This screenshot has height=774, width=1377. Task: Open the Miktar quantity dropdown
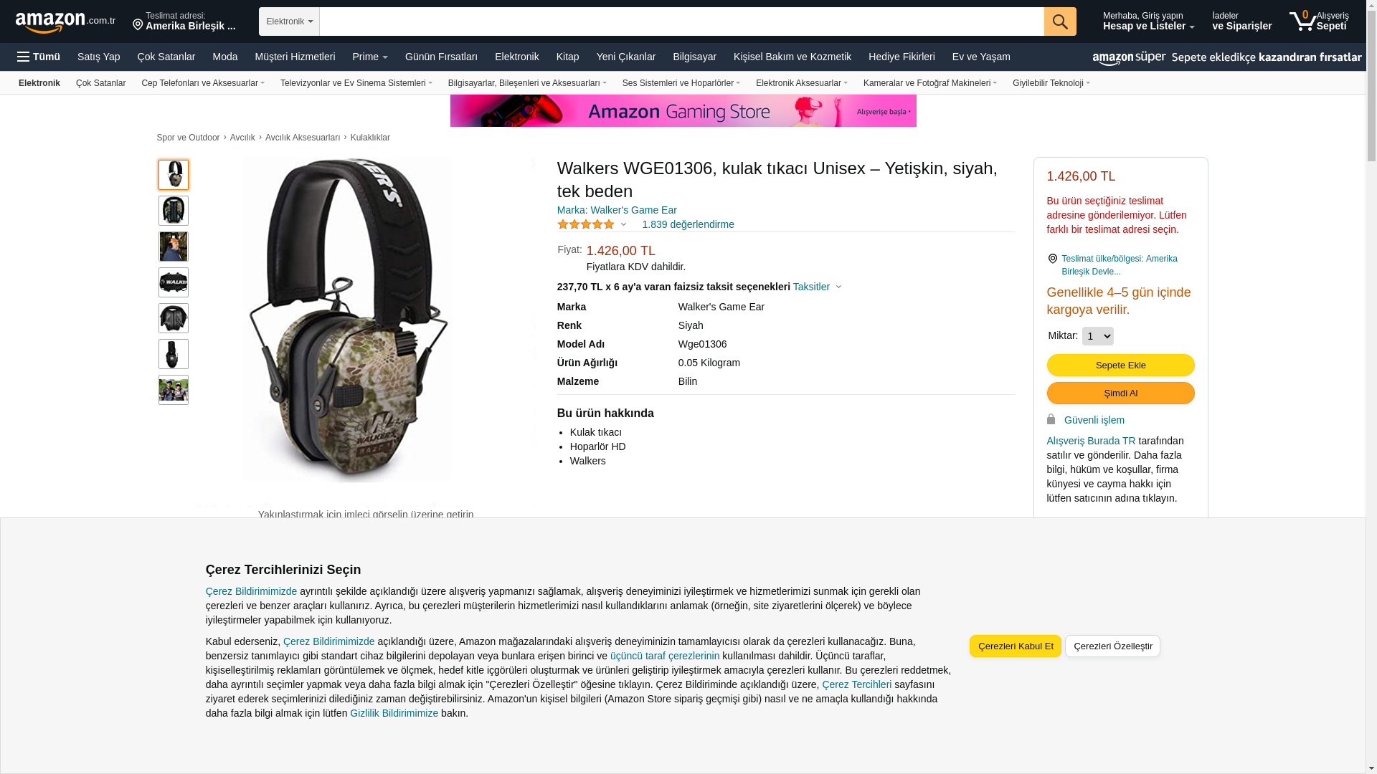(1097, 336)
